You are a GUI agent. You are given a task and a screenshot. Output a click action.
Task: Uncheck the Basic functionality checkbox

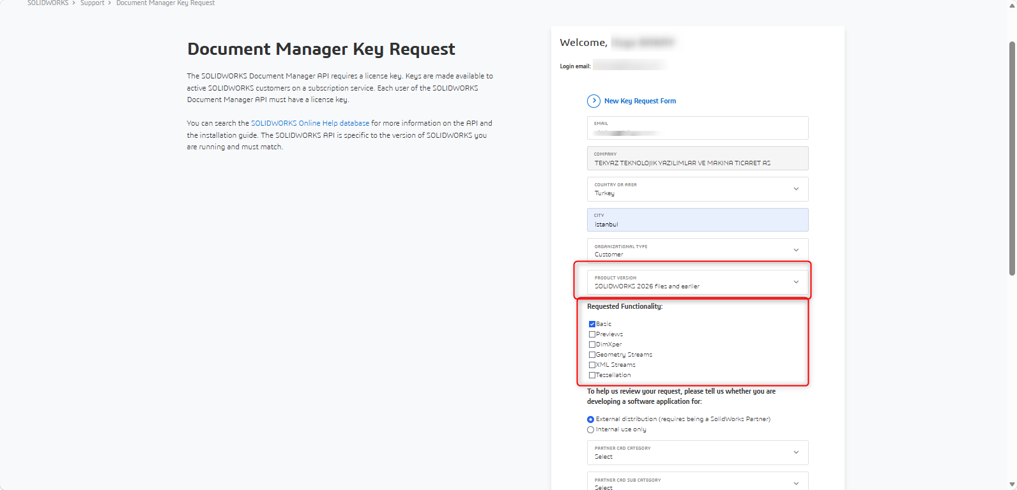pos(592,324)
